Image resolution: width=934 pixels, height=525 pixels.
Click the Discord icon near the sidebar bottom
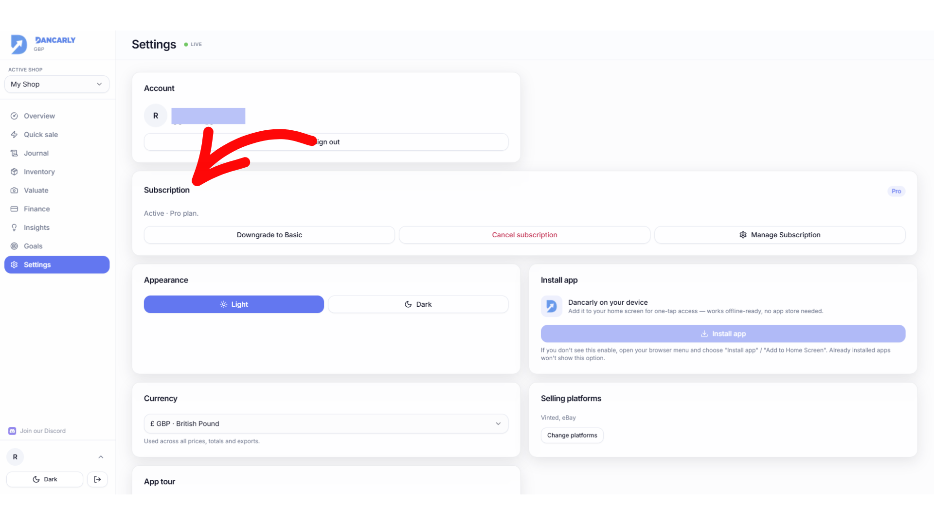tap(12, 431)
